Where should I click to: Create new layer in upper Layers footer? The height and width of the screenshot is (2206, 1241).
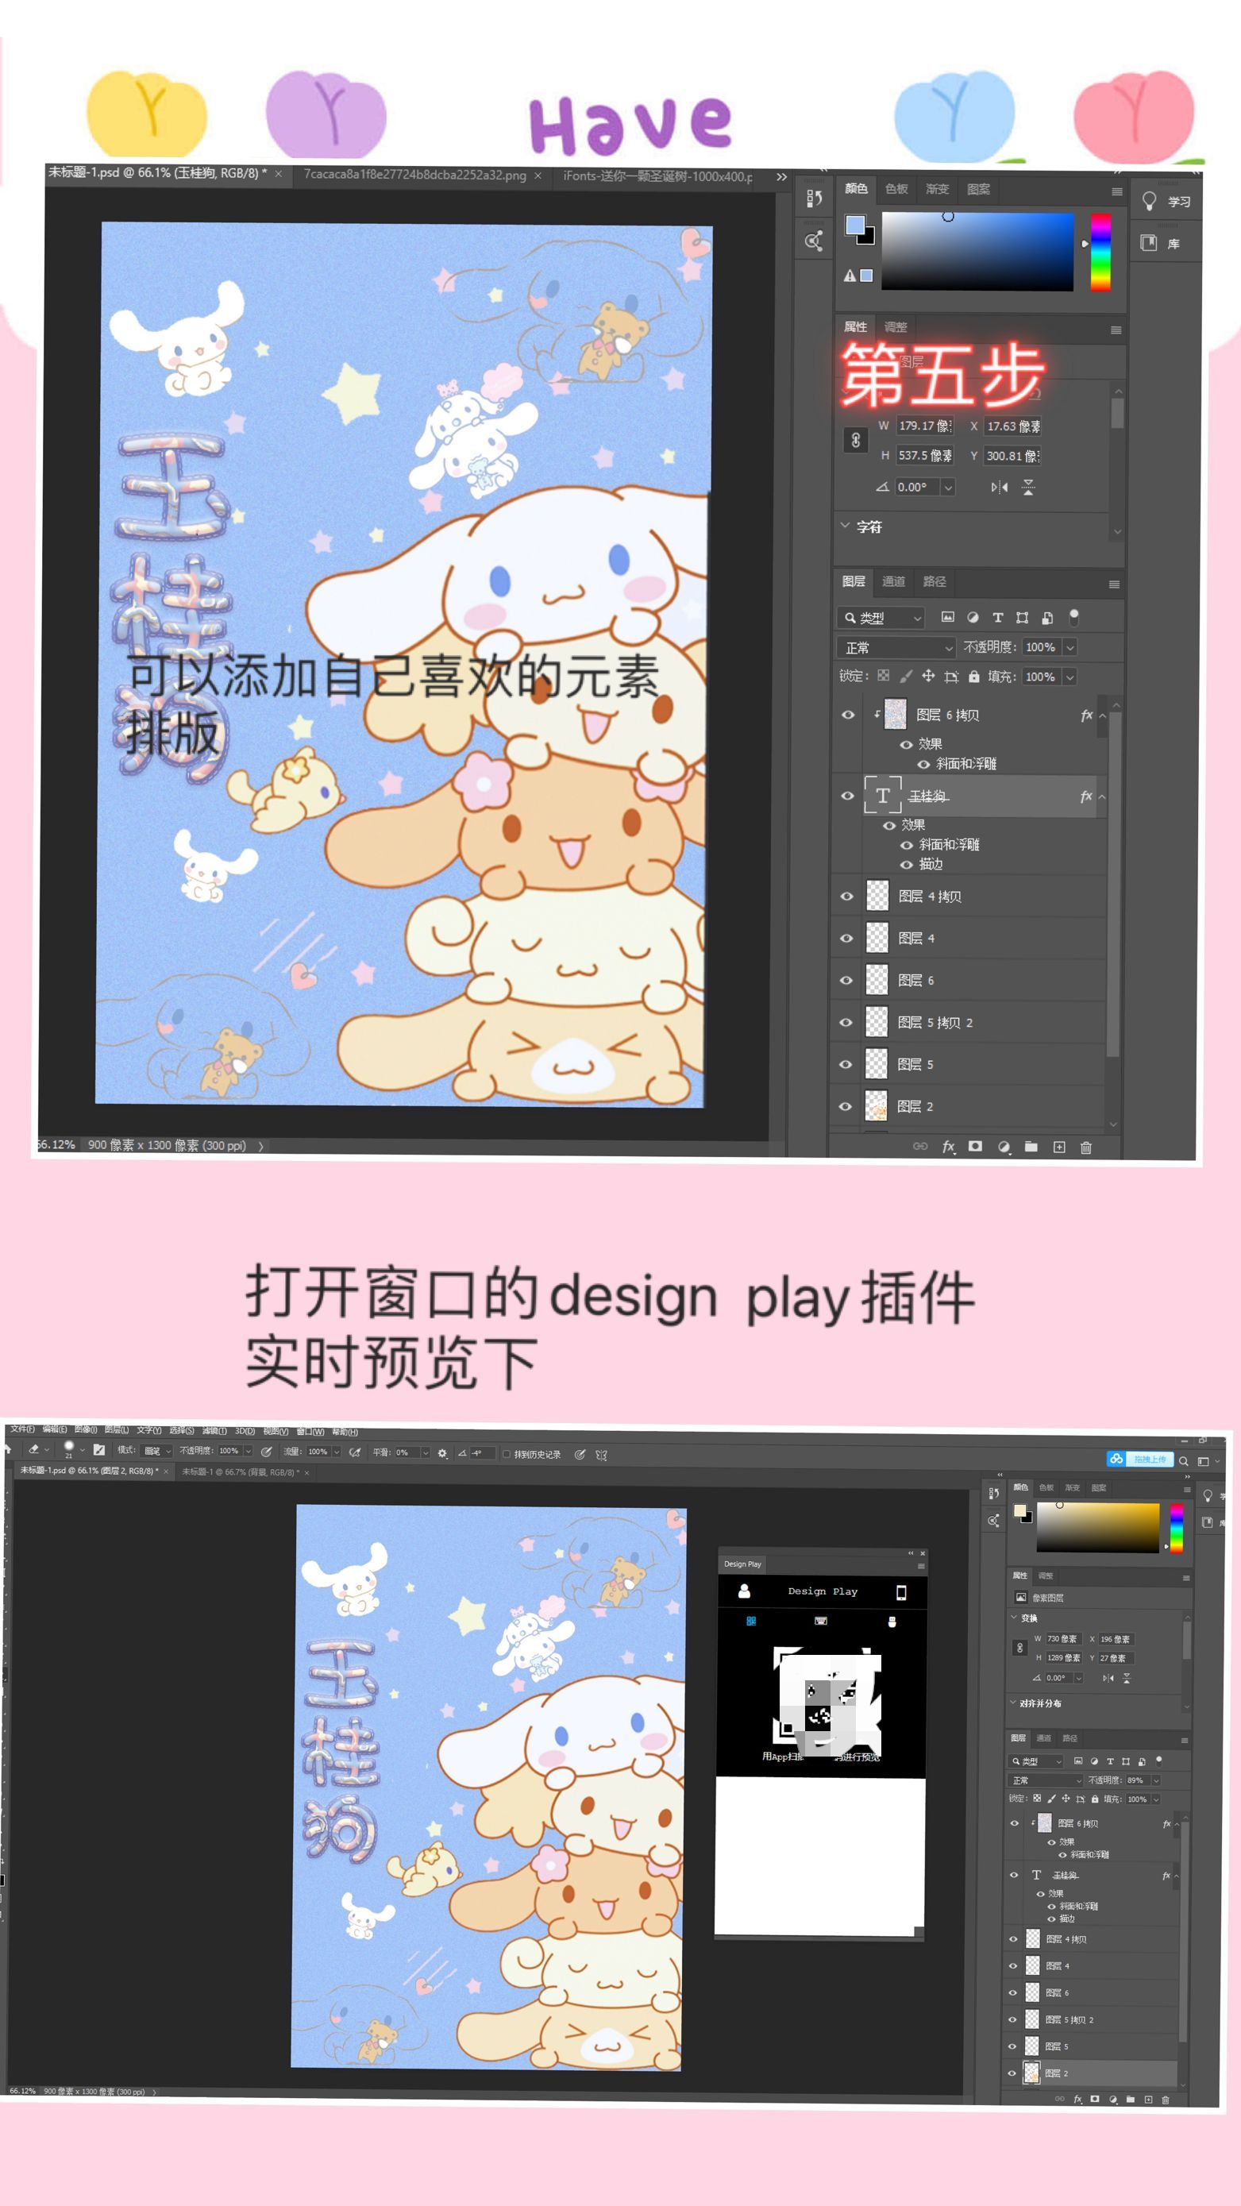pyautogui.click(x=1059, y=1147)
